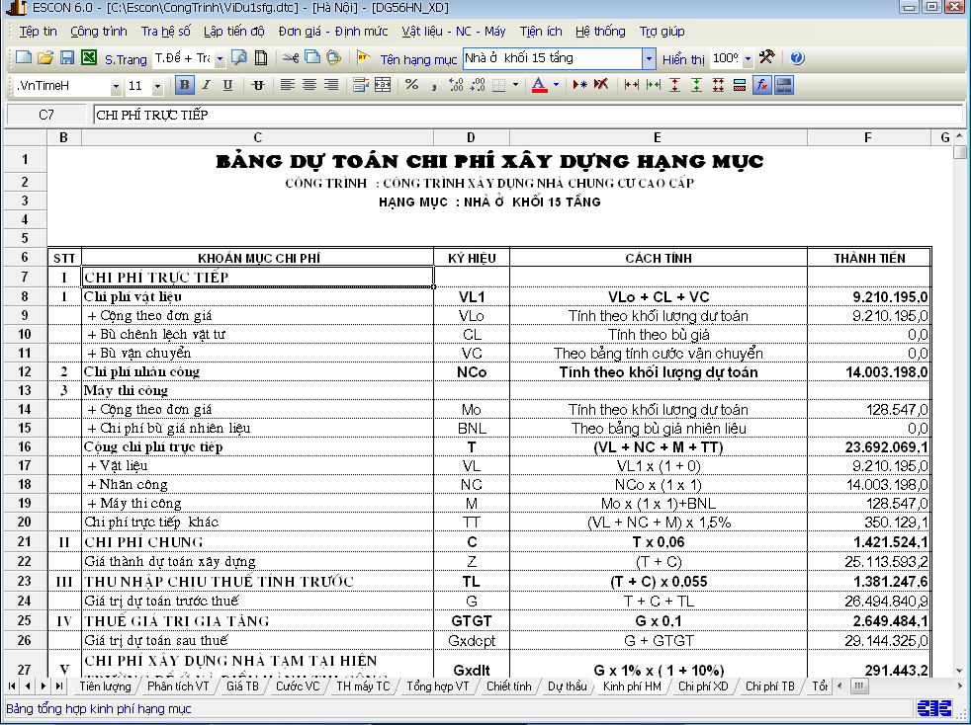Image resolution: width=971 pixels, height=725 pixels.
Task: Open file with the folder icon
Action: coord(45,58)
